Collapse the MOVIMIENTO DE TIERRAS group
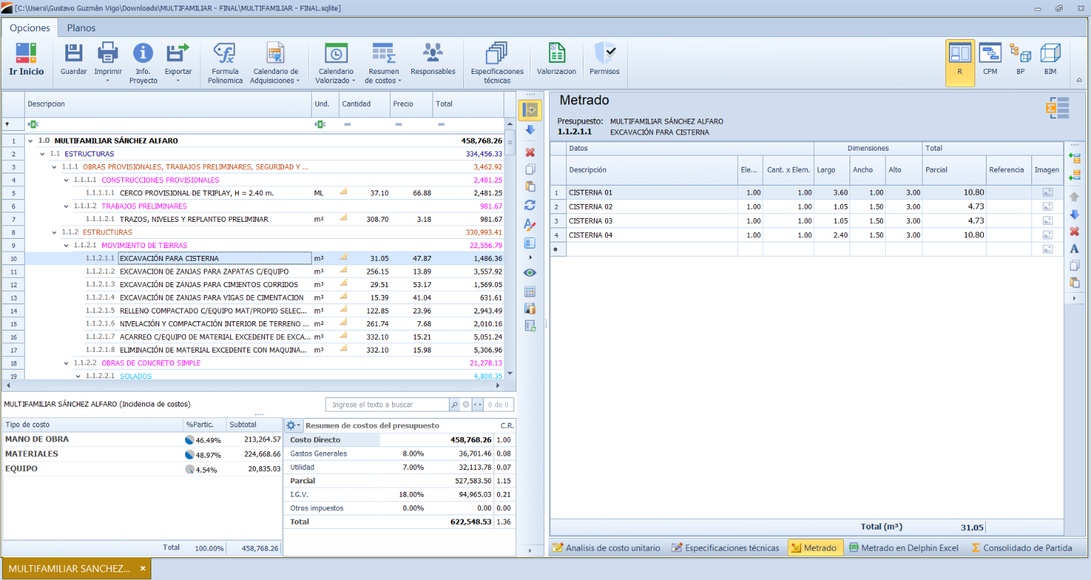This screenshot has width=1091, height=580. click(67, 246)
